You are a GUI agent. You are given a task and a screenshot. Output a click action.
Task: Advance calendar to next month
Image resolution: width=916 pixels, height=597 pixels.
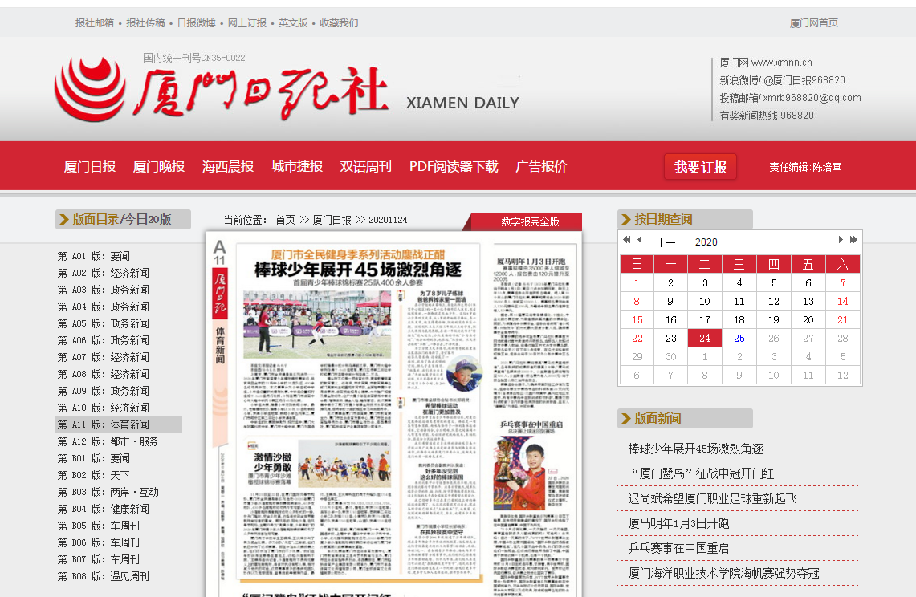pos(841,240)
